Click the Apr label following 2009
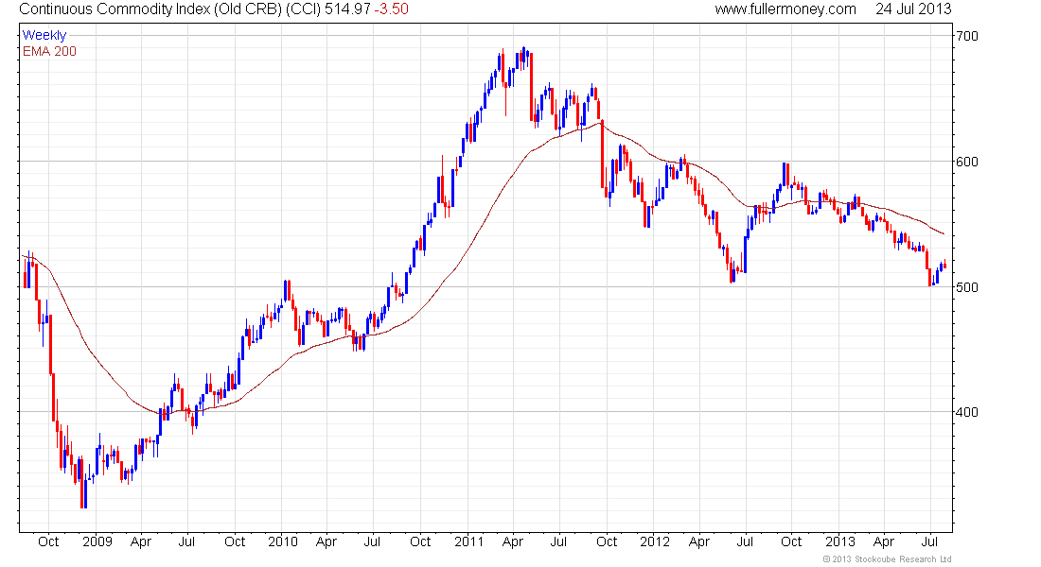The image size is (1041, 567). (141, 541)
